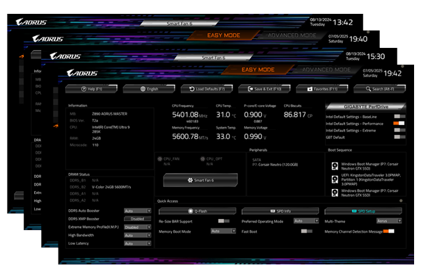Toggle Memory Channel Detection Message

coord(388,231)
